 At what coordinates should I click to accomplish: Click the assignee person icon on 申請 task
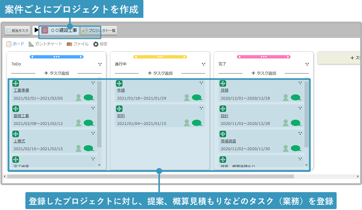pyautogui.click(x=187, y=98)
